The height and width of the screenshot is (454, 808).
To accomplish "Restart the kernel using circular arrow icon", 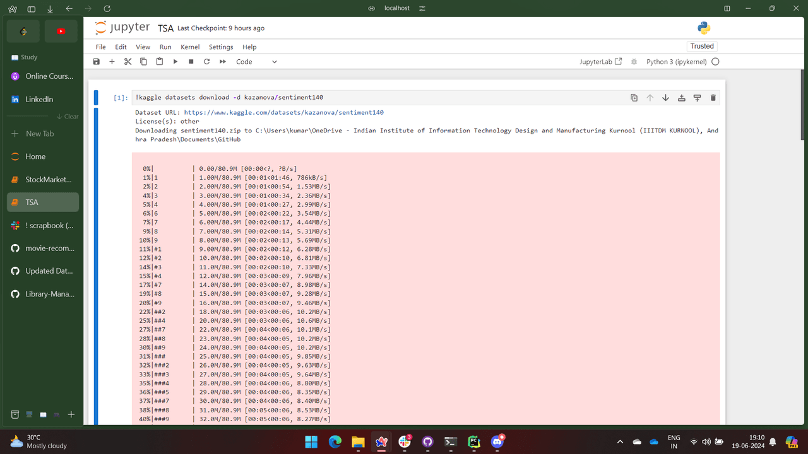I will coord(206,62).
